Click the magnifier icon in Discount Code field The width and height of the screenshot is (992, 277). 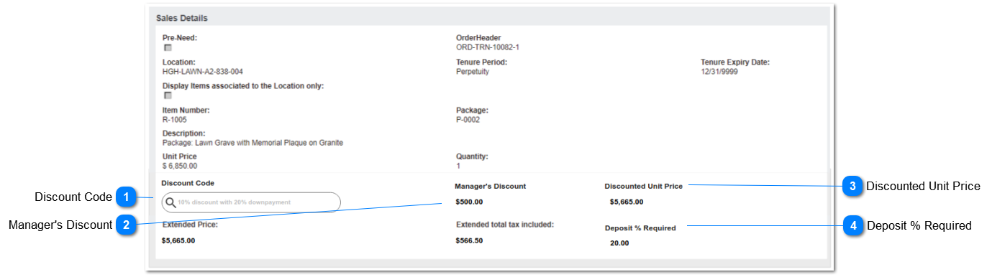tap(170, 202)
